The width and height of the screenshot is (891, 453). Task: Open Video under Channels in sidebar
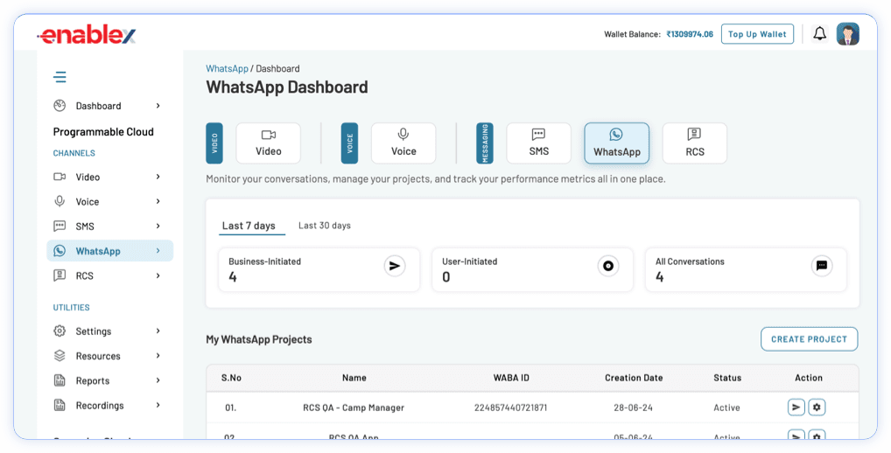pyautogui.click(x=108, y=177)
